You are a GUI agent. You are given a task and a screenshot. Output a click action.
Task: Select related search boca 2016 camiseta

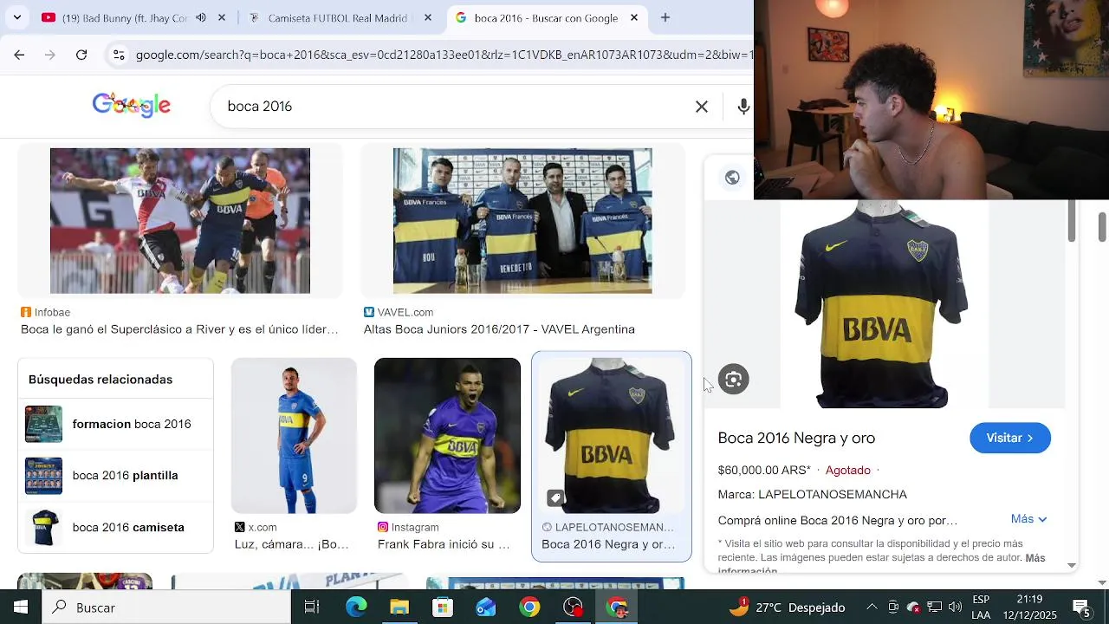click(x=115, y=527)
